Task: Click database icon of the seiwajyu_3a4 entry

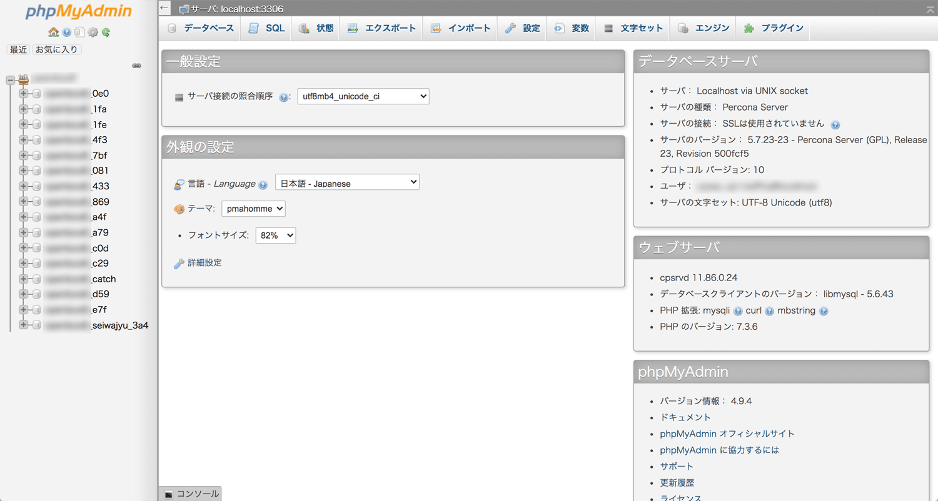Action: tap(37, 325)
